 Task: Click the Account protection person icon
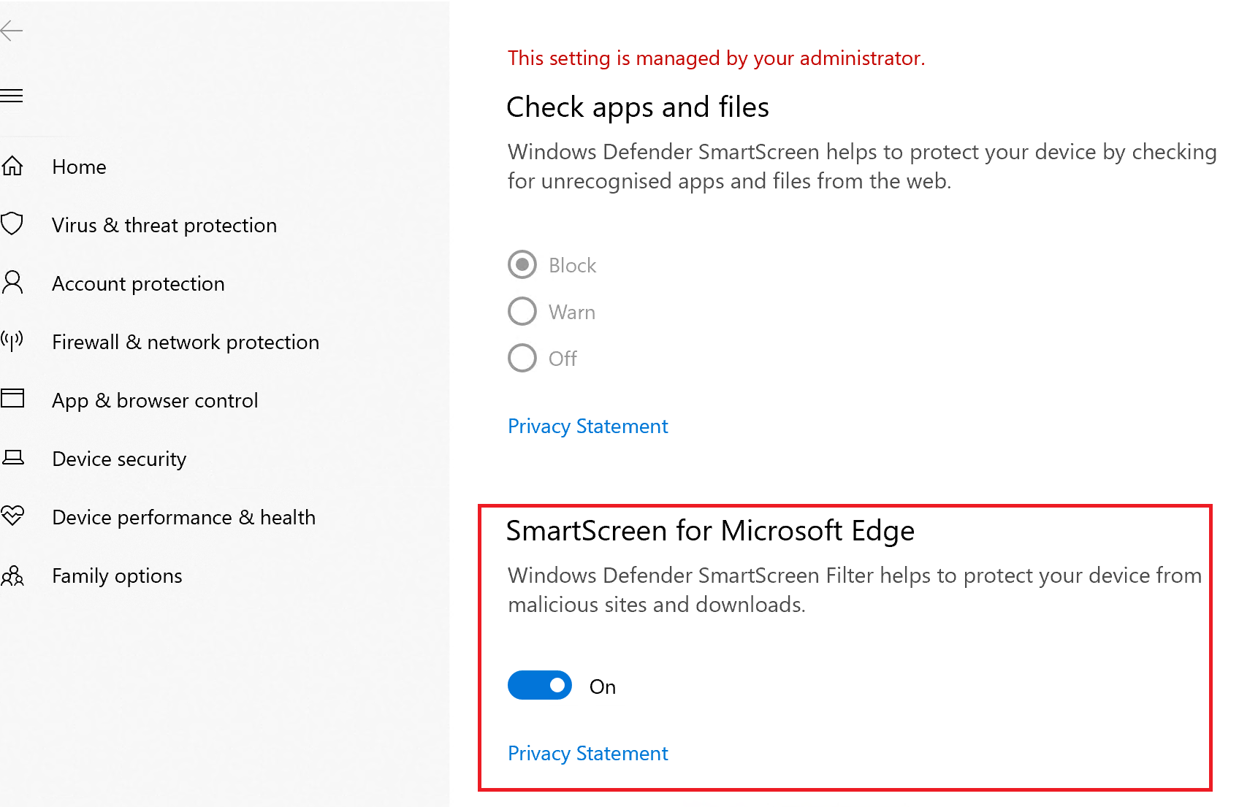pyautogui.click(x=12, y=282)
